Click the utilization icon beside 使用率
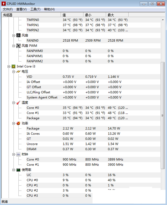This screenshot has width=167, height=205. click(18, 170)
